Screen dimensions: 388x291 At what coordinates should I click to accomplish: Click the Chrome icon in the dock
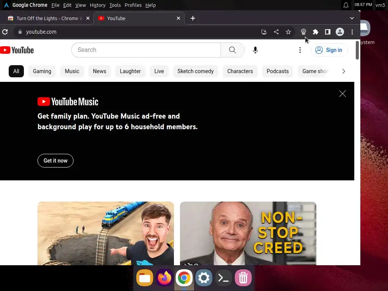184,278
